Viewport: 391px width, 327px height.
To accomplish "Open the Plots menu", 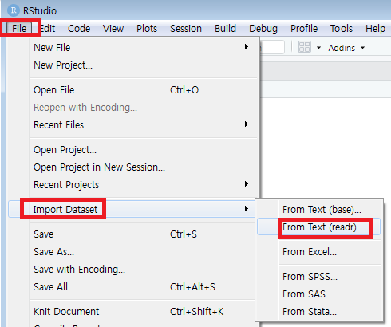I will pos(147,28).
